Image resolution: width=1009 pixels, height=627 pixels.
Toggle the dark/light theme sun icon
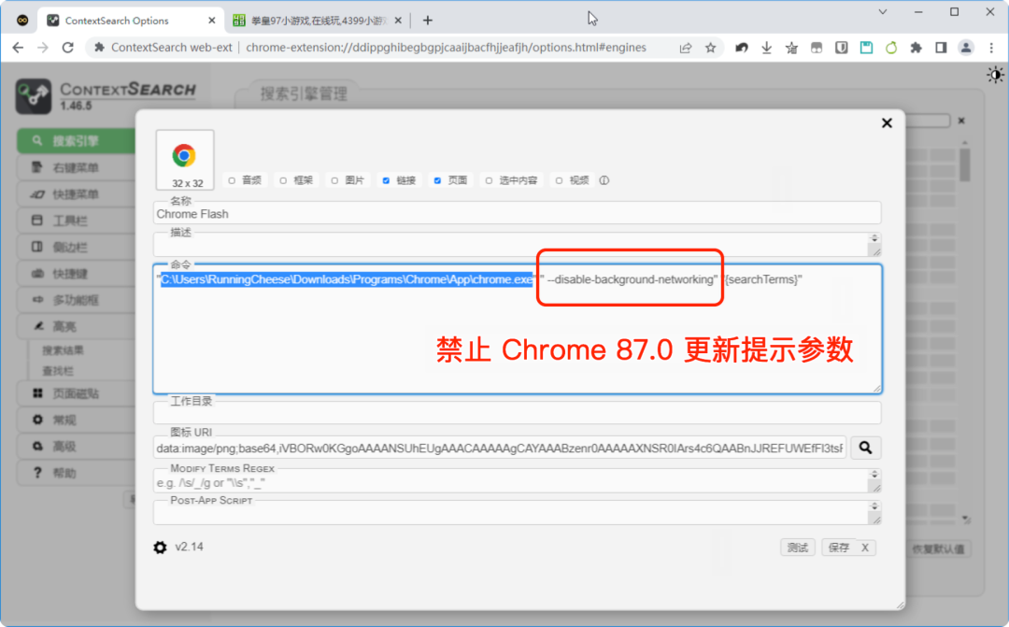coord(995,76)
